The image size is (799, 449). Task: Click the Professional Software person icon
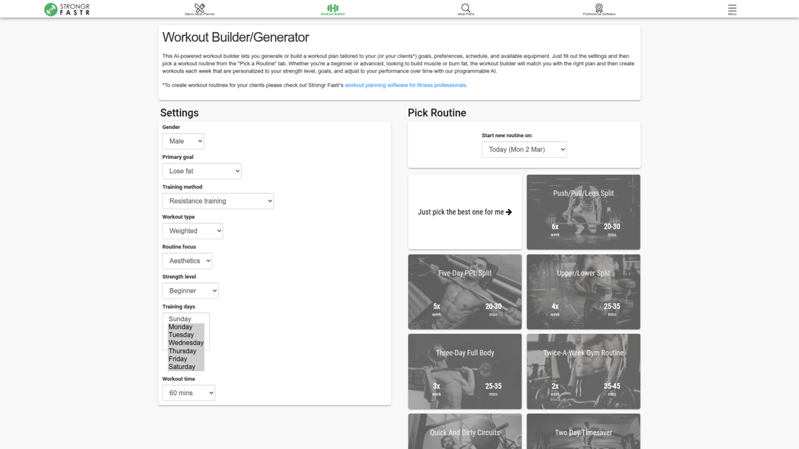pyautogui.click(x=598, y=8)
